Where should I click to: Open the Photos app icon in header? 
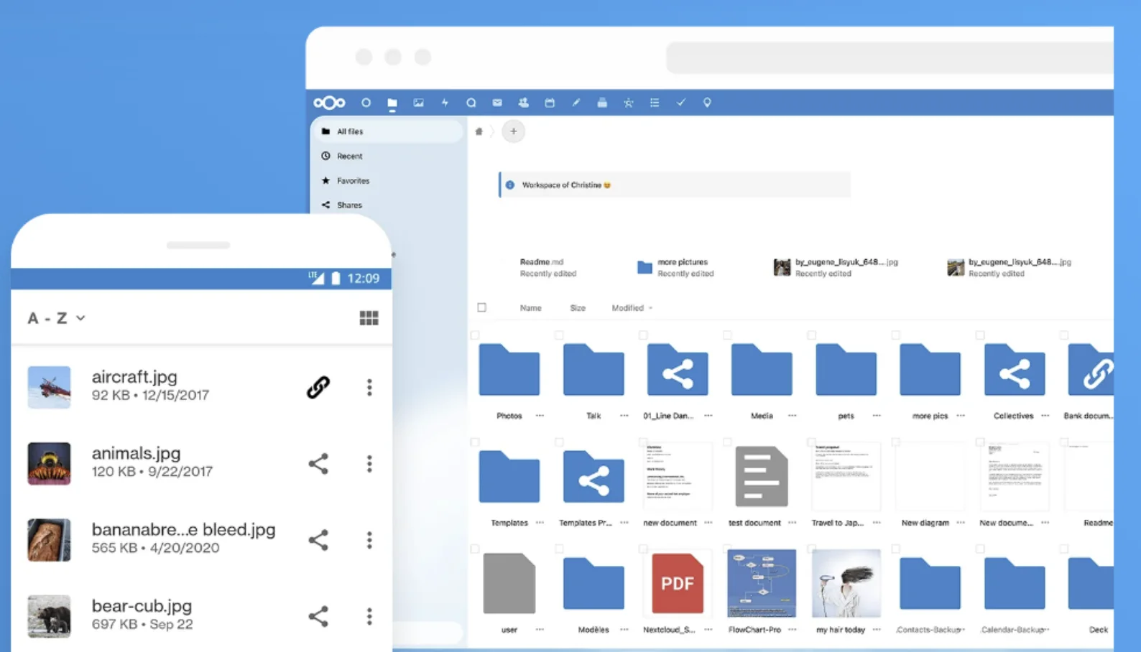[x=418, y=103]
